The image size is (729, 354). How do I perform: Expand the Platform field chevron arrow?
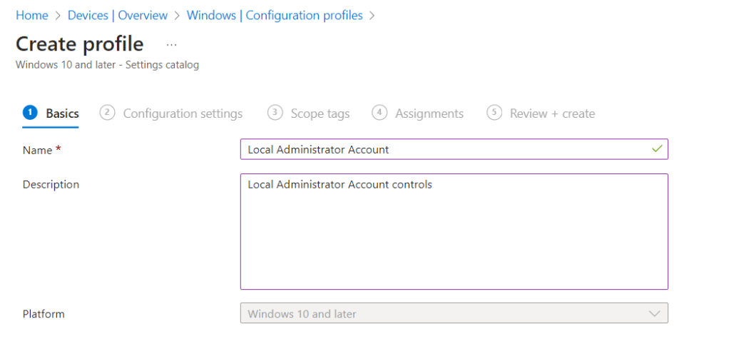tap(654, 313)
